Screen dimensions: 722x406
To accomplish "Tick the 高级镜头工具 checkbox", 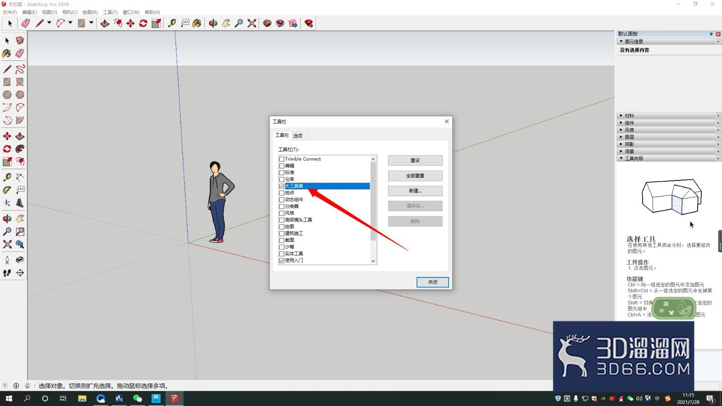I will (282, 220).
